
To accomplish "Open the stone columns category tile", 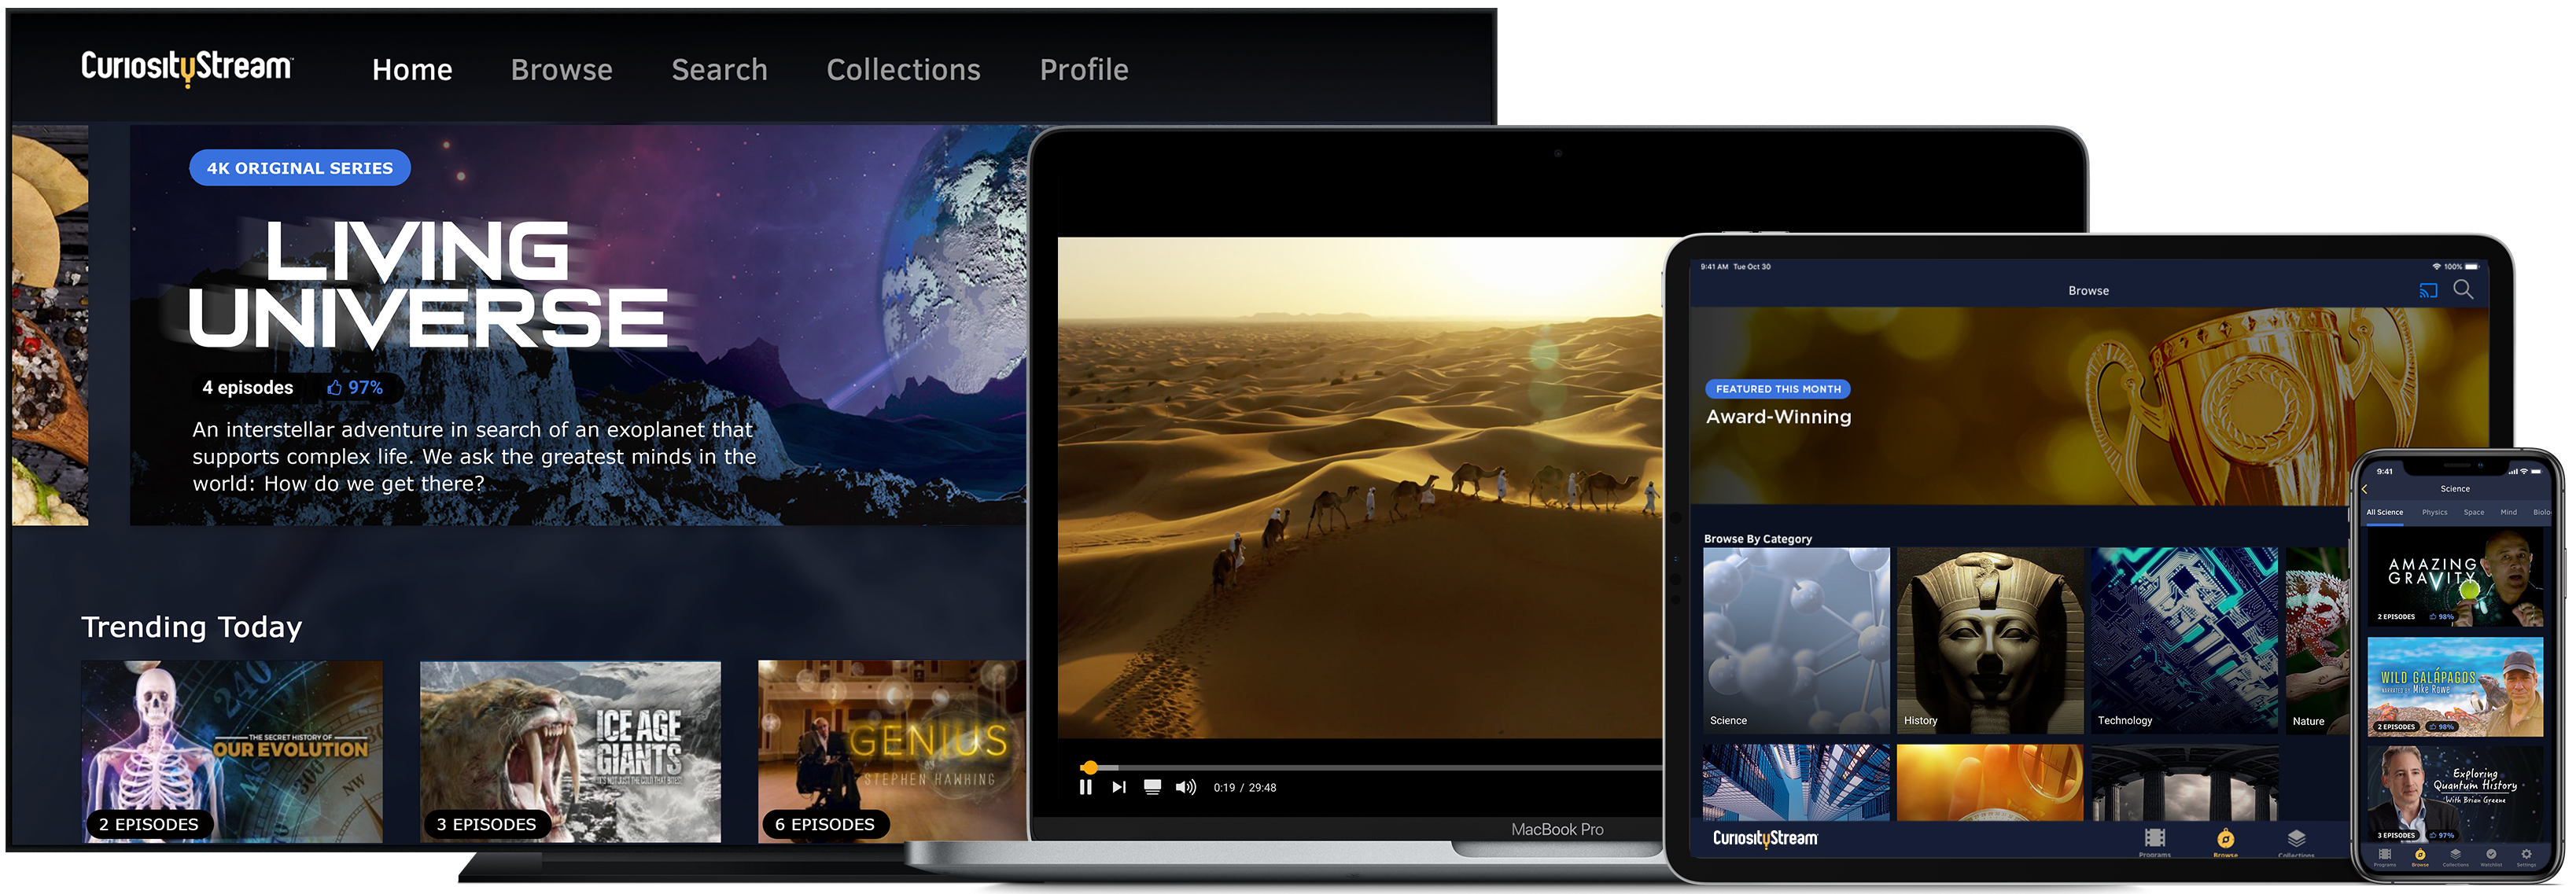I will 2184,782.
